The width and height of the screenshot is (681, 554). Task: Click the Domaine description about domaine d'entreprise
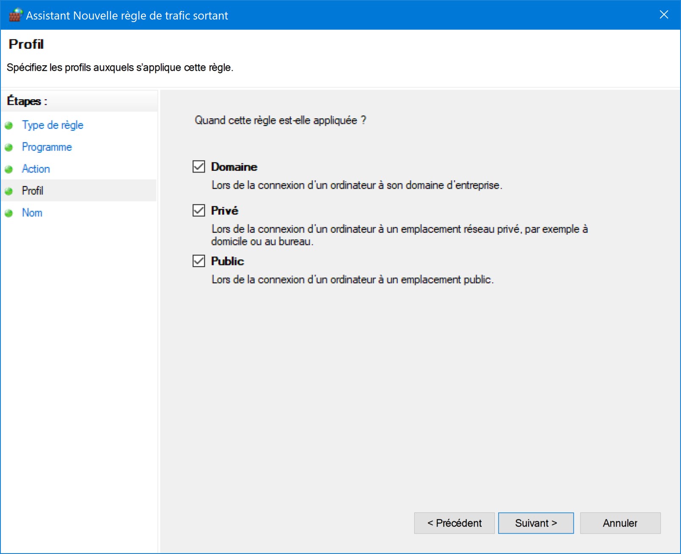tap(357, 185)
